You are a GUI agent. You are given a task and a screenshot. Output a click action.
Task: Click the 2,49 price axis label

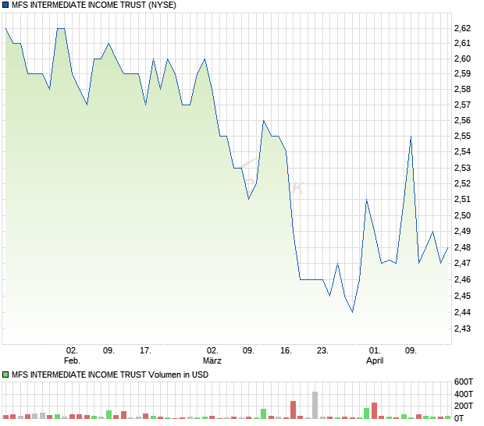[x=462, y=231]
